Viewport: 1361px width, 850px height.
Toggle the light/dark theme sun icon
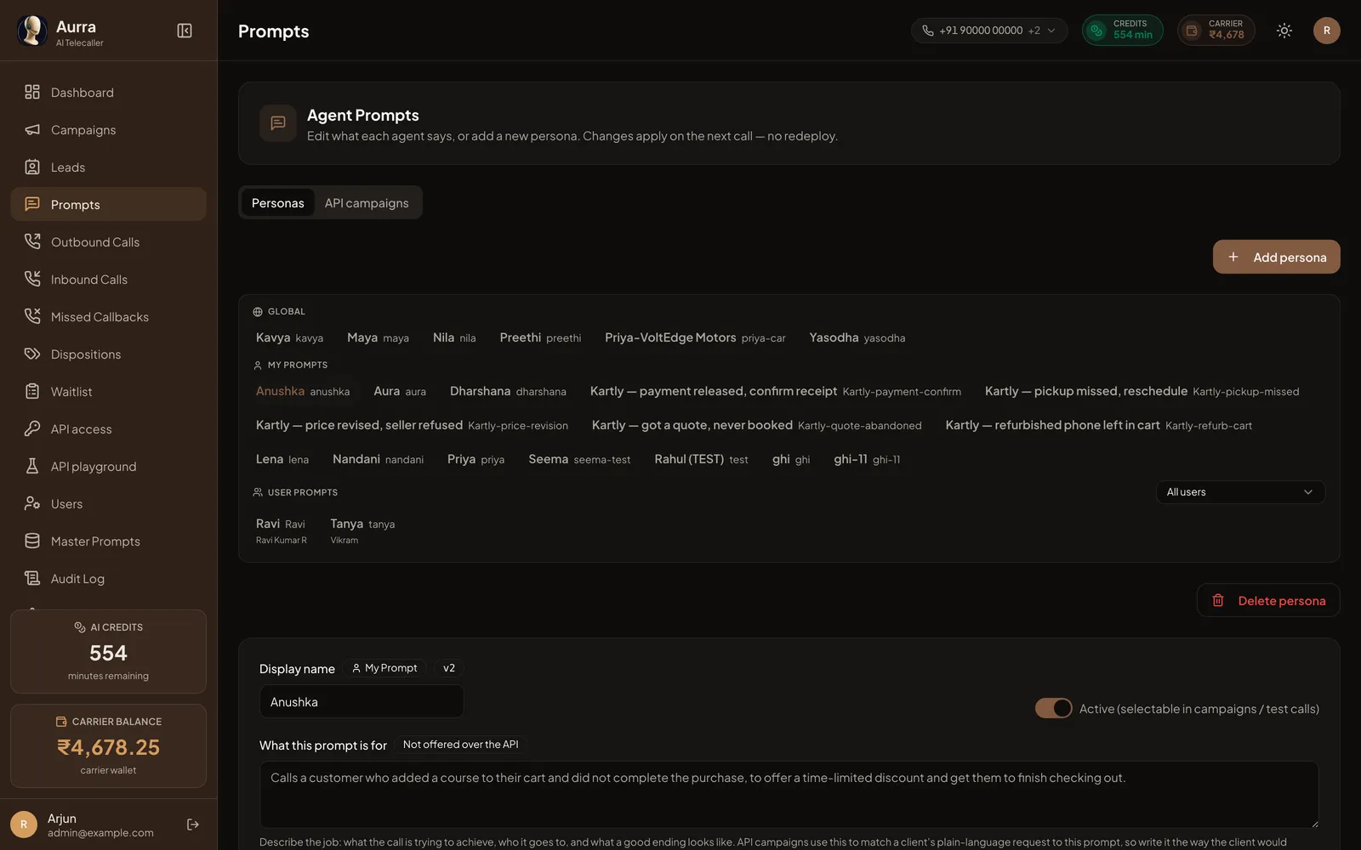(1284, 31)
